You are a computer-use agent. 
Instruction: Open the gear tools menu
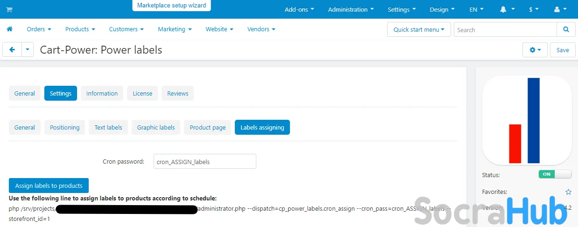(x=535, y=50)
